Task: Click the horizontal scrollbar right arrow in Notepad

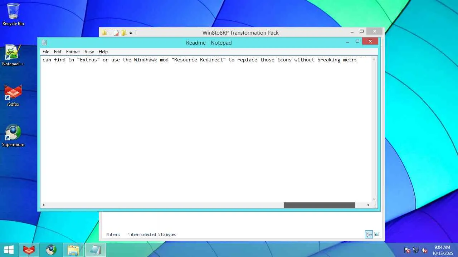Action: 368,205
